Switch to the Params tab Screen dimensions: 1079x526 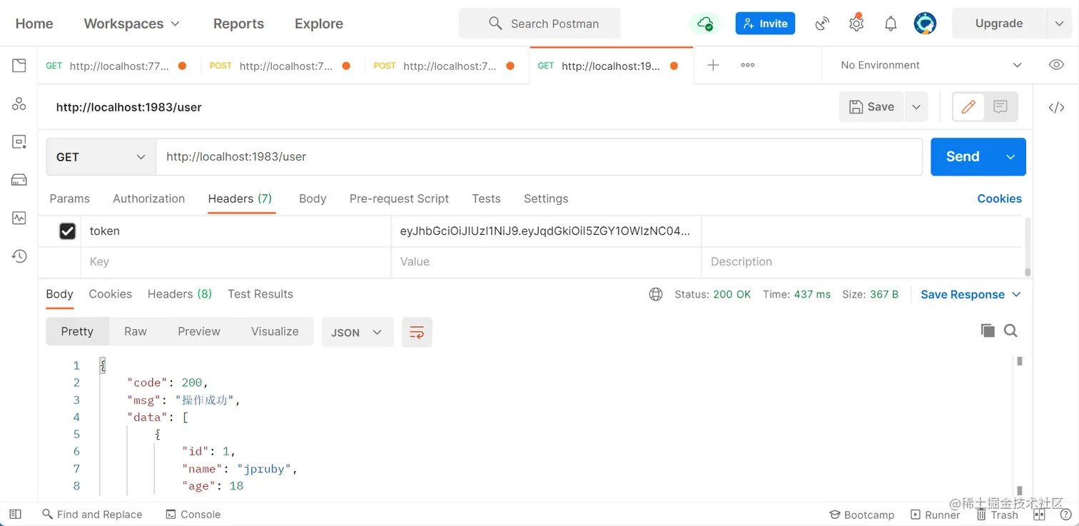tap(69, 198)
